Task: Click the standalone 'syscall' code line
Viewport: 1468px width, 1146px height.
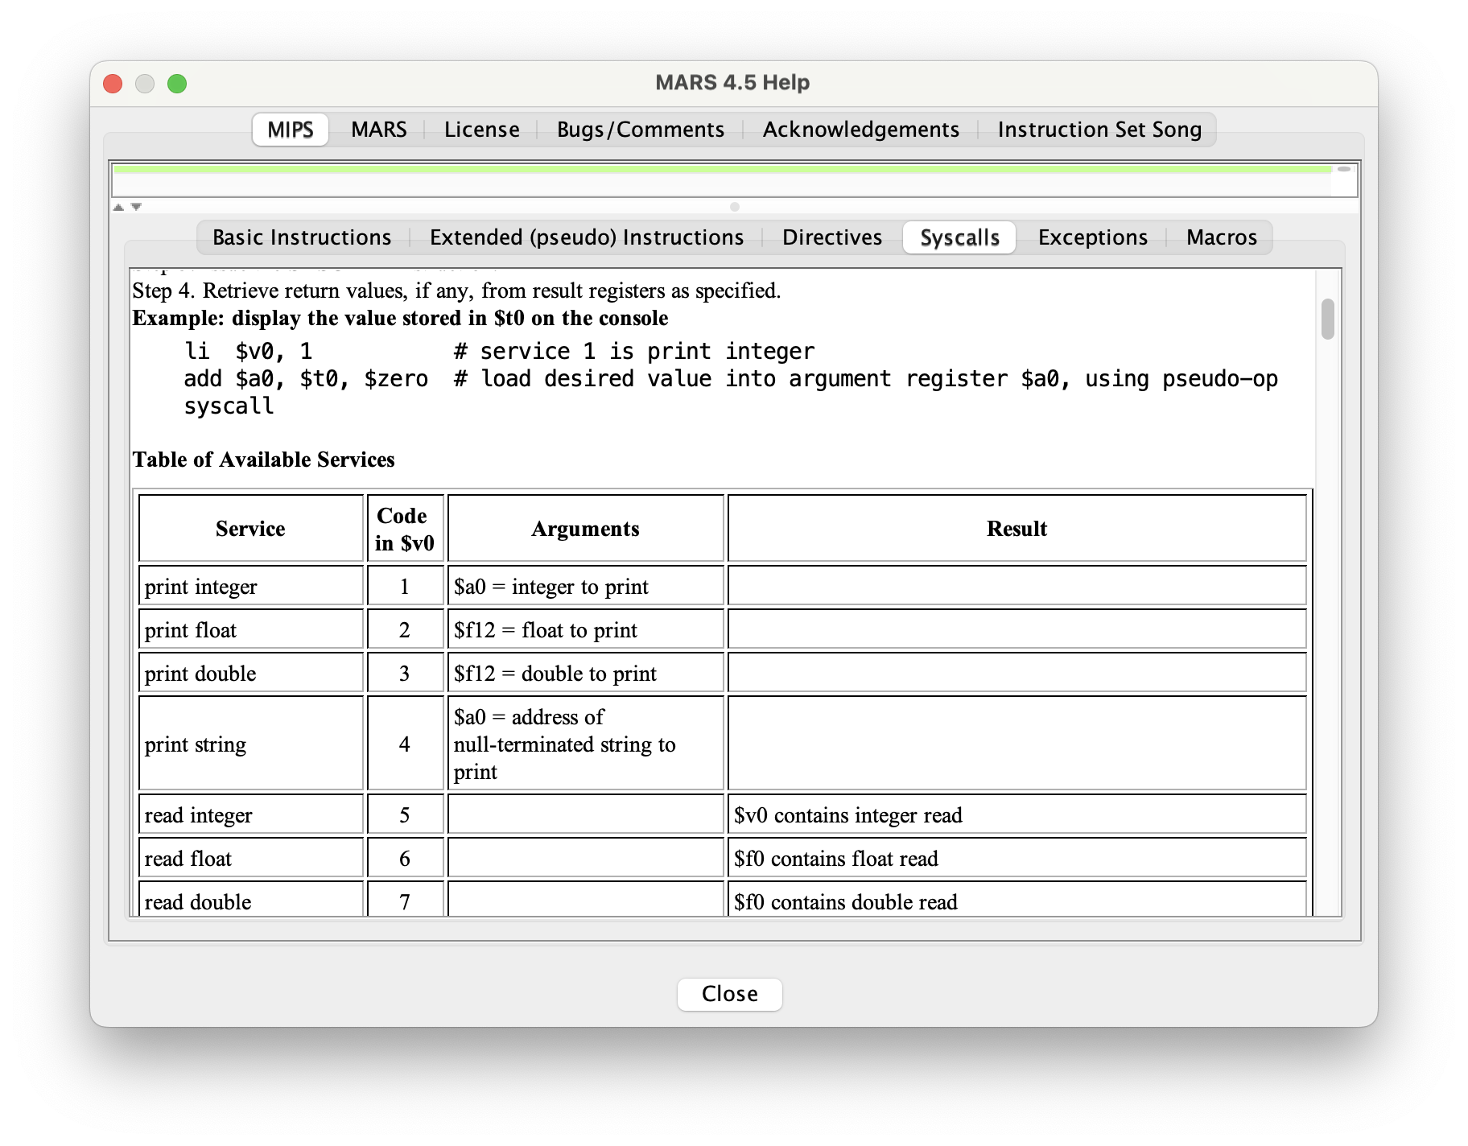Action: pos(229,406)
